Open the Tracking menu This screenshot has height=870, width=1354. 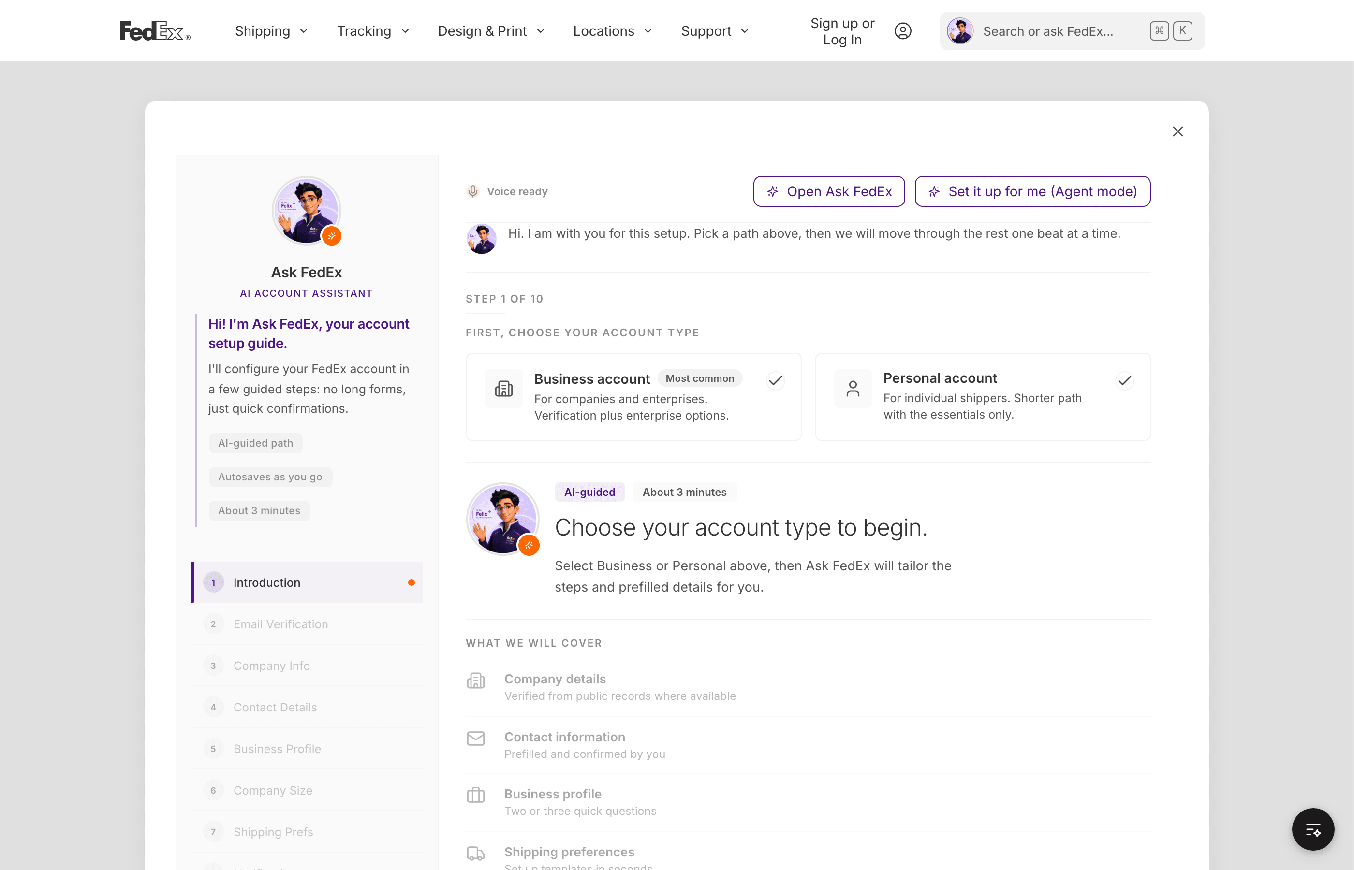373,31
